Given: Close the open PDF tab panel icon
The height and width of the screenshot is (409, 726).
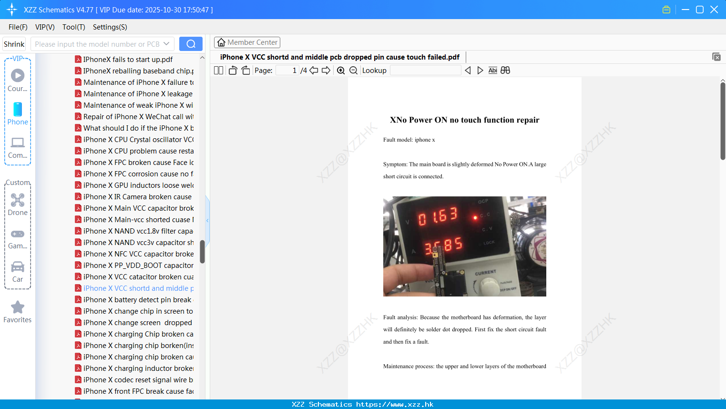Looking at the screenshot, I should point(716,57).
